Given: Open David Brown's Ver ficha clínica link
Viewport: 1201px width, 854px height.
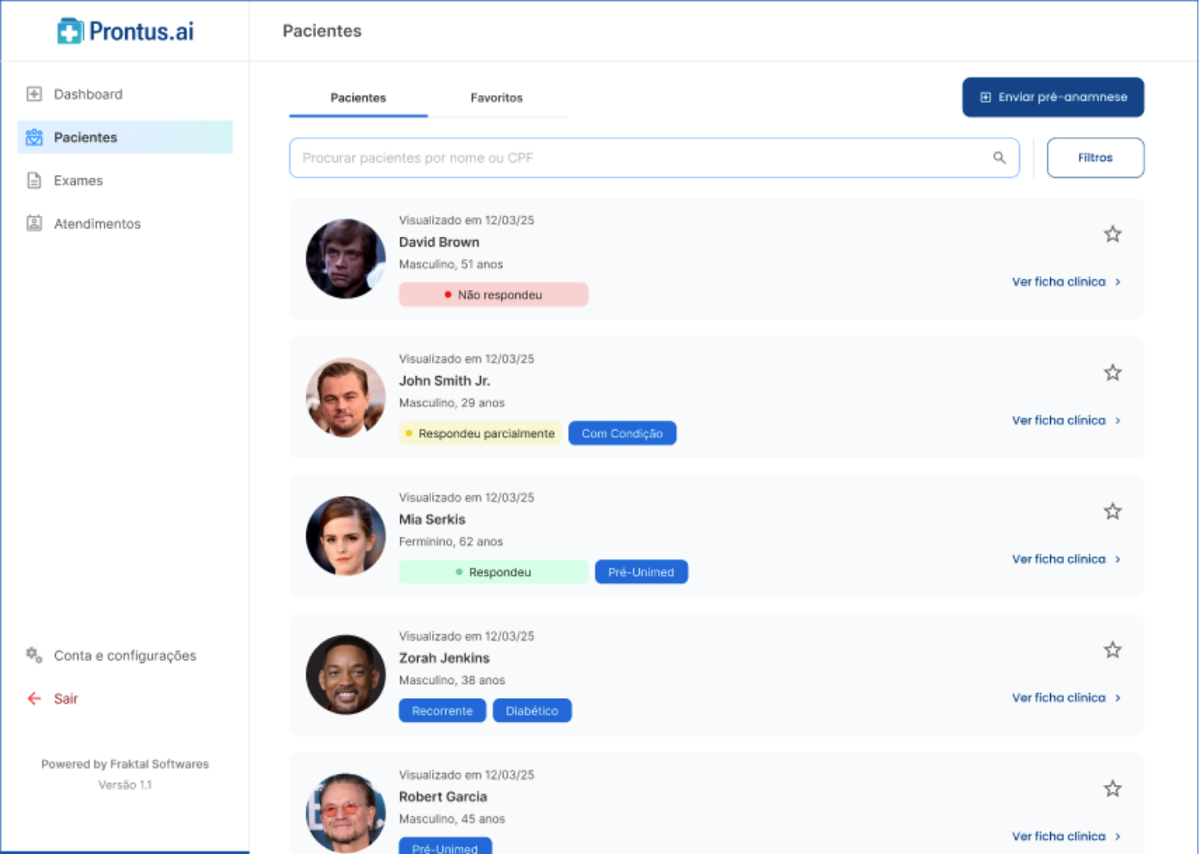Looking at the screenshot, I should pos(1066,282).
